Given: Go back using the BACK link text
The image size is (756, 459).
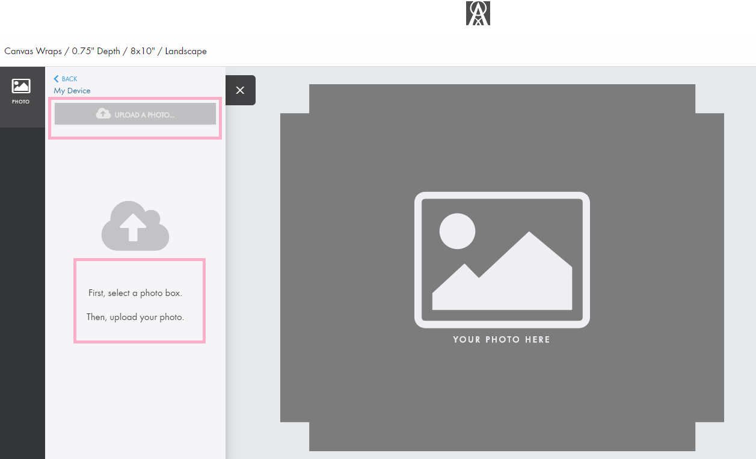Looking at the screenshot, I should [69, 79].
